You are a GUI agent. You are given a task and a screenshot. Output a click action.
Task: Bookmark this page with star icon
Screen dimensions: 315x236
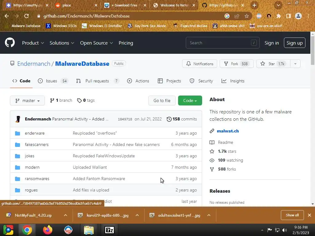tap(246, 16)
